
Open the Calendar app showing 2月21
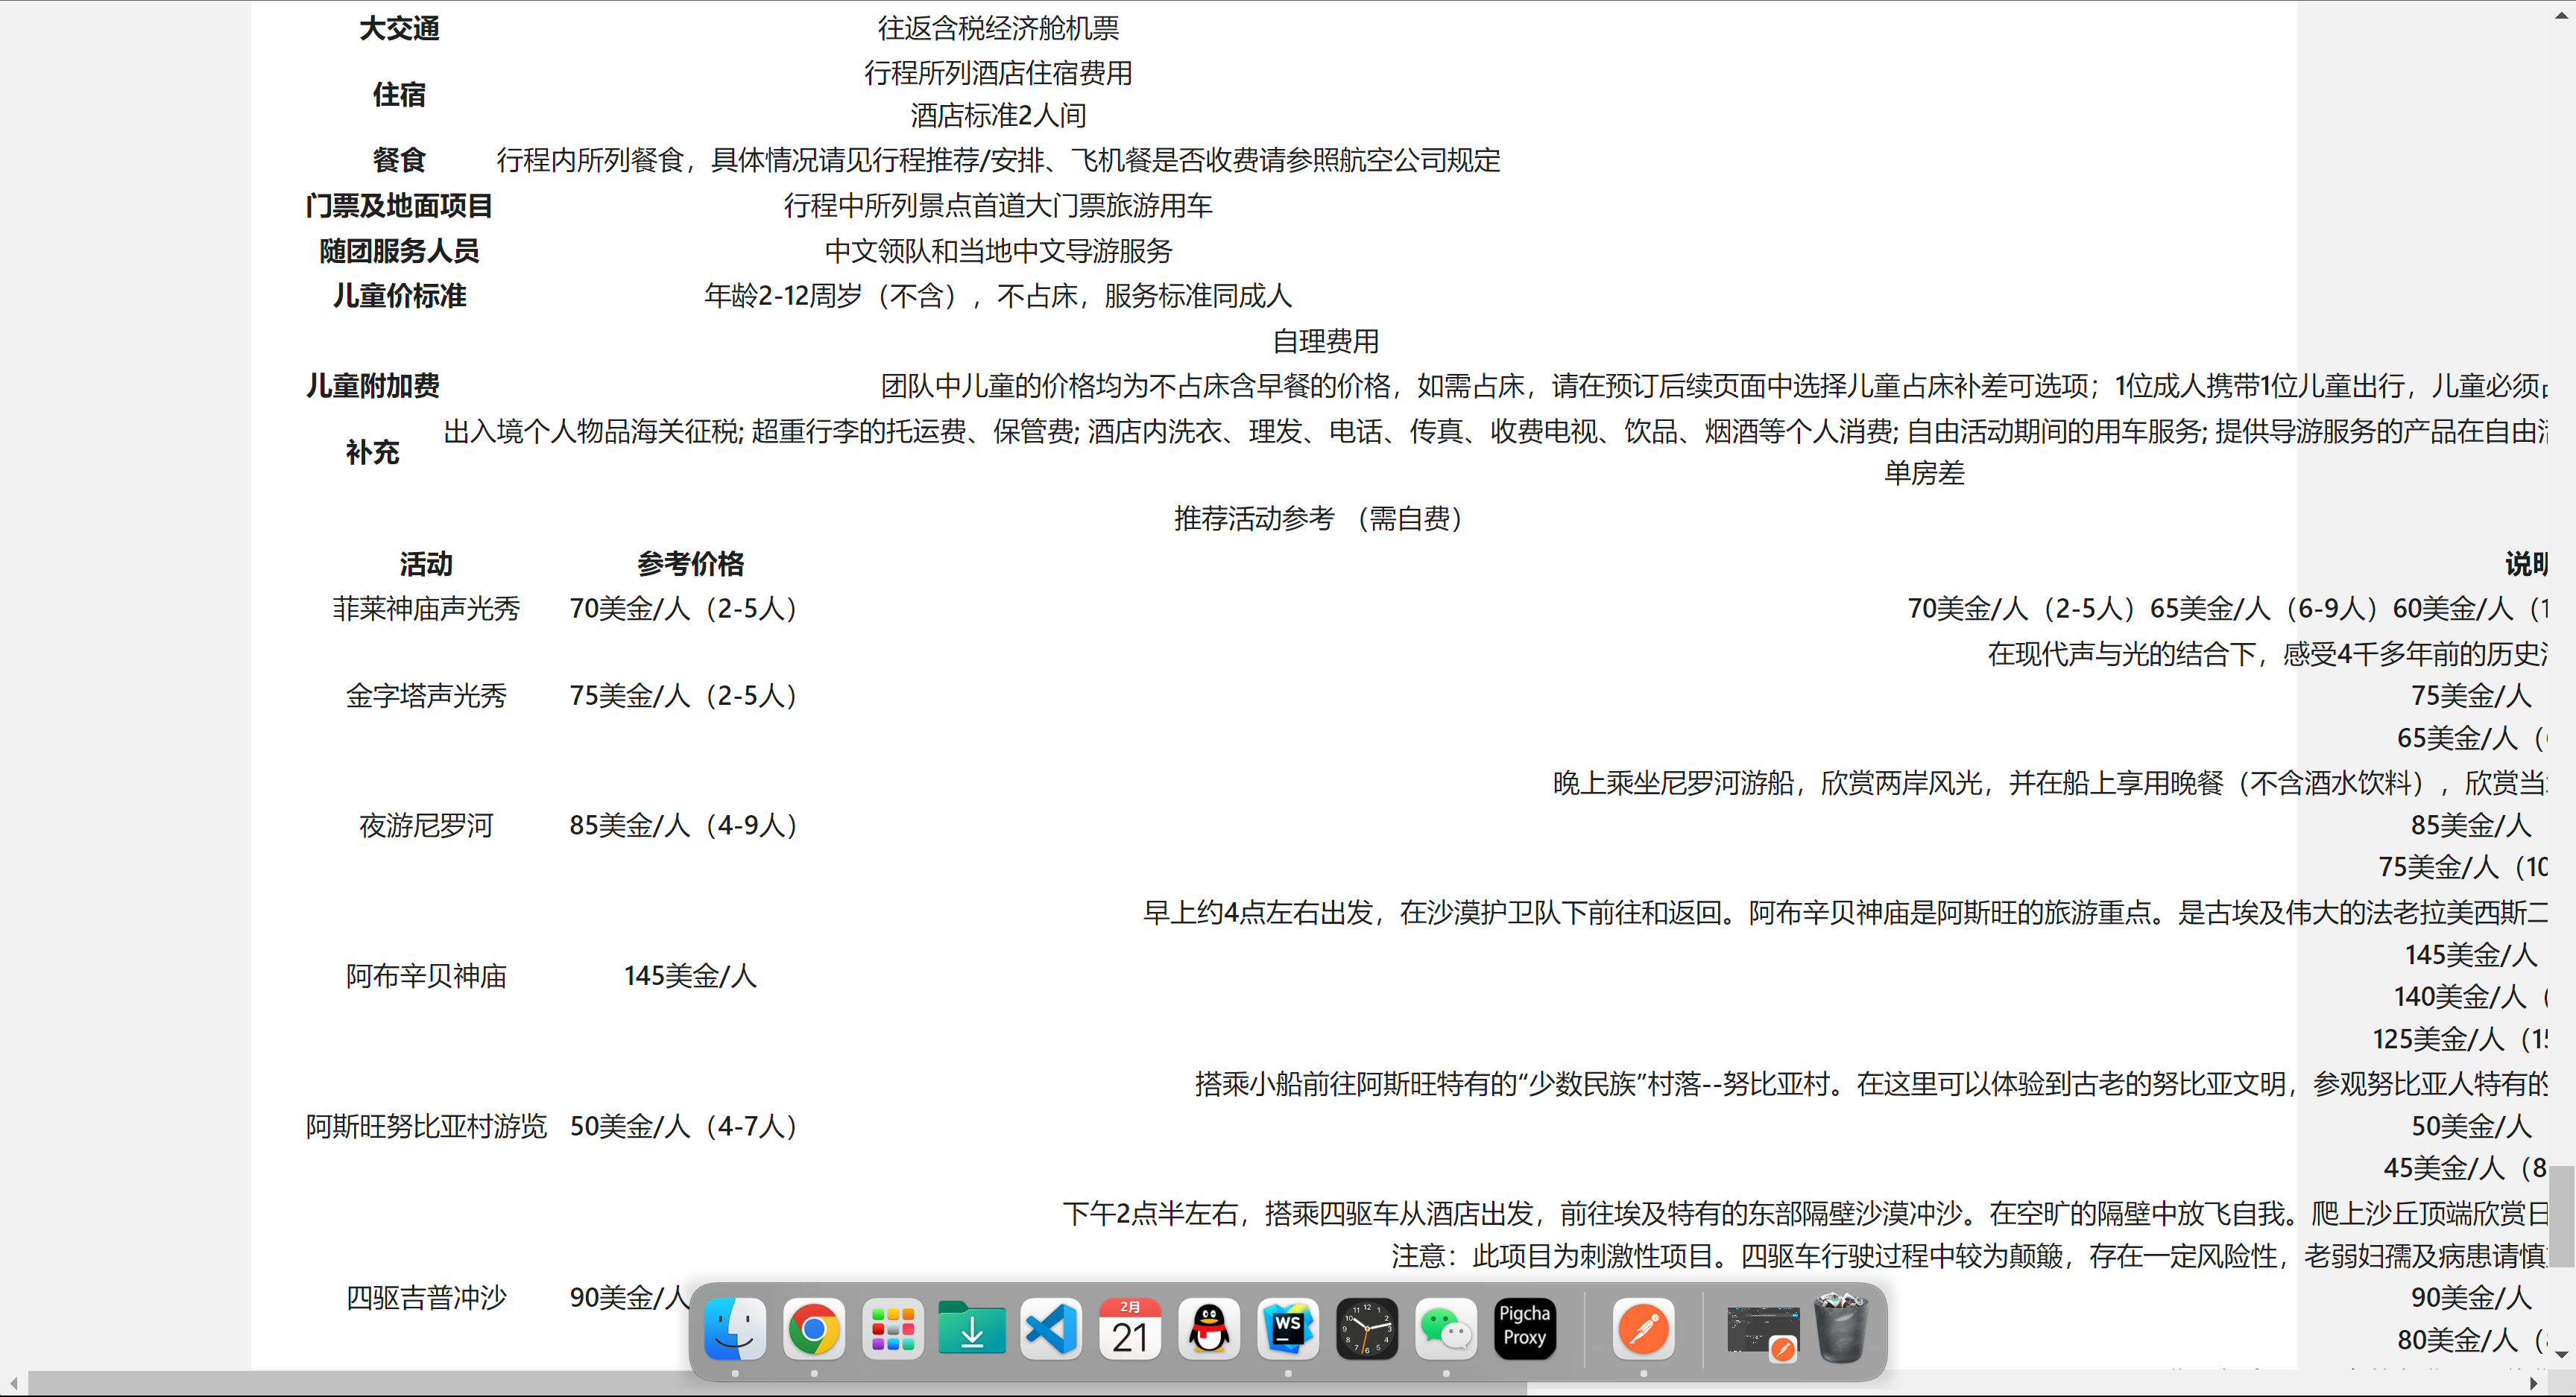point(1130,1328)
